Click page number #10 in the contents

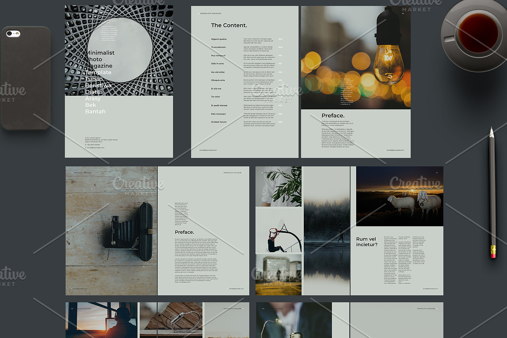coord(280,56)
